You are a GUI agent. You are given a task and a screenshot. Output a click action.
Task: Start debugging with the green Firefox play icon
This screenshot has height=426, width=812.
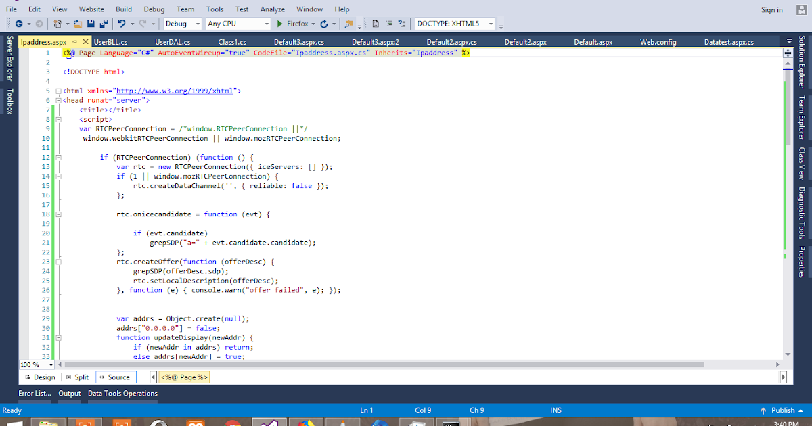[279, 24]
